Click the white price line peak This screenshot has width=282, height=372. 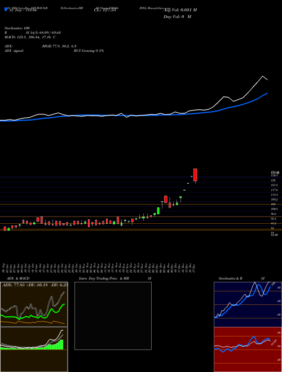(262, 77)
